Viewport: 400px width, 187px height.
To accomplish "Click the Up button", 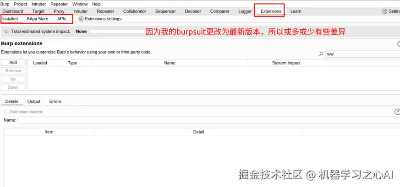I will tap(13, 79).
